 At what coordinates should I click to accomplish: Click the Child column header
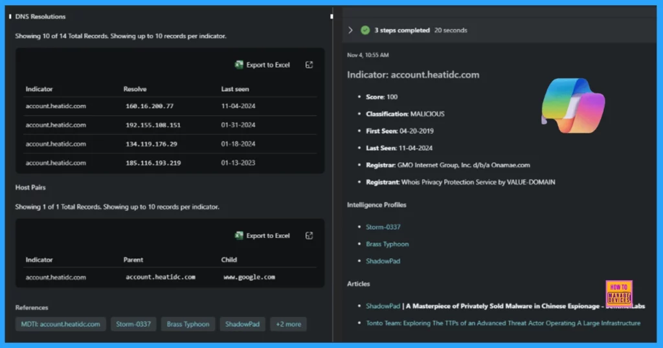[229, 260]
